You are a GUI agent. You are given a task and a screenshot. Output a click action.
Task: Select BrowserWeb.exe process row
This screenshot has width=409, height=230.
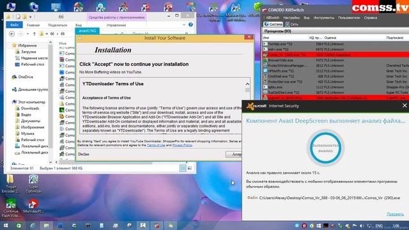click(336, 60)
